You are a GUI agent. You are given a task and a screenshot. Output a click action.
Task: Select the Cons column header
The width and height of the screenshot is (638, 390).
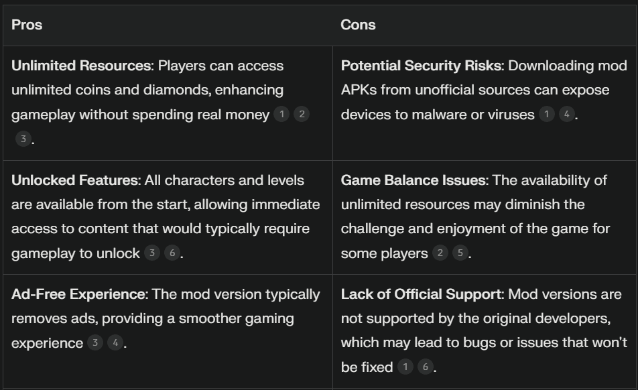pos(358,25)
